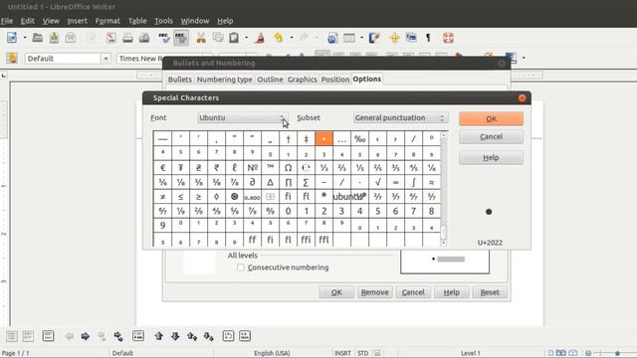Screen dimensions: 637x358
Task: Expand the Paste dropdown arrow
Action: point(246,38)
